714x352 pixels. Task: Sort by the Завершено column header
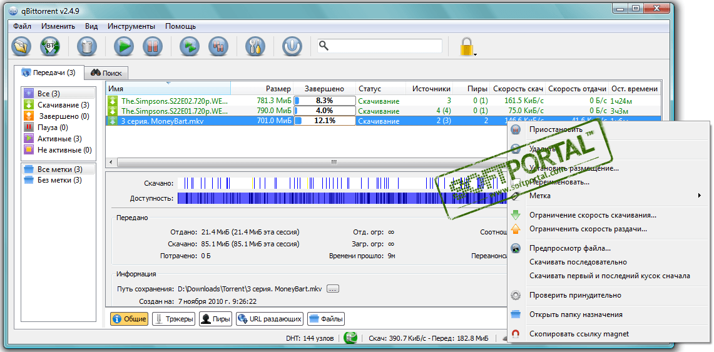tap(324, 89)
